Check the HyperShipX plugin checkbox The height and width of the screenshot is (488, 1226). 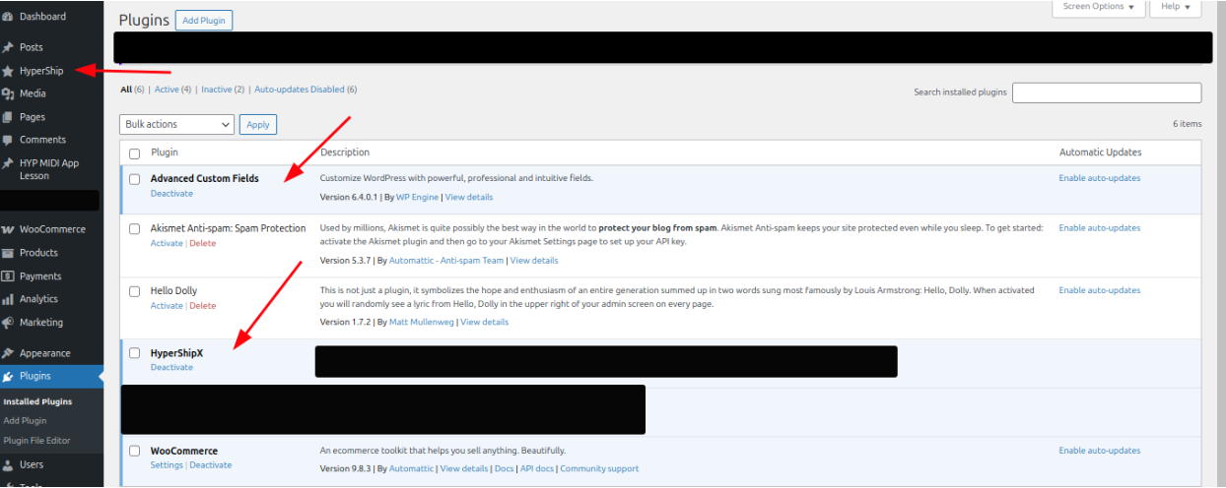tap(135, 353)
